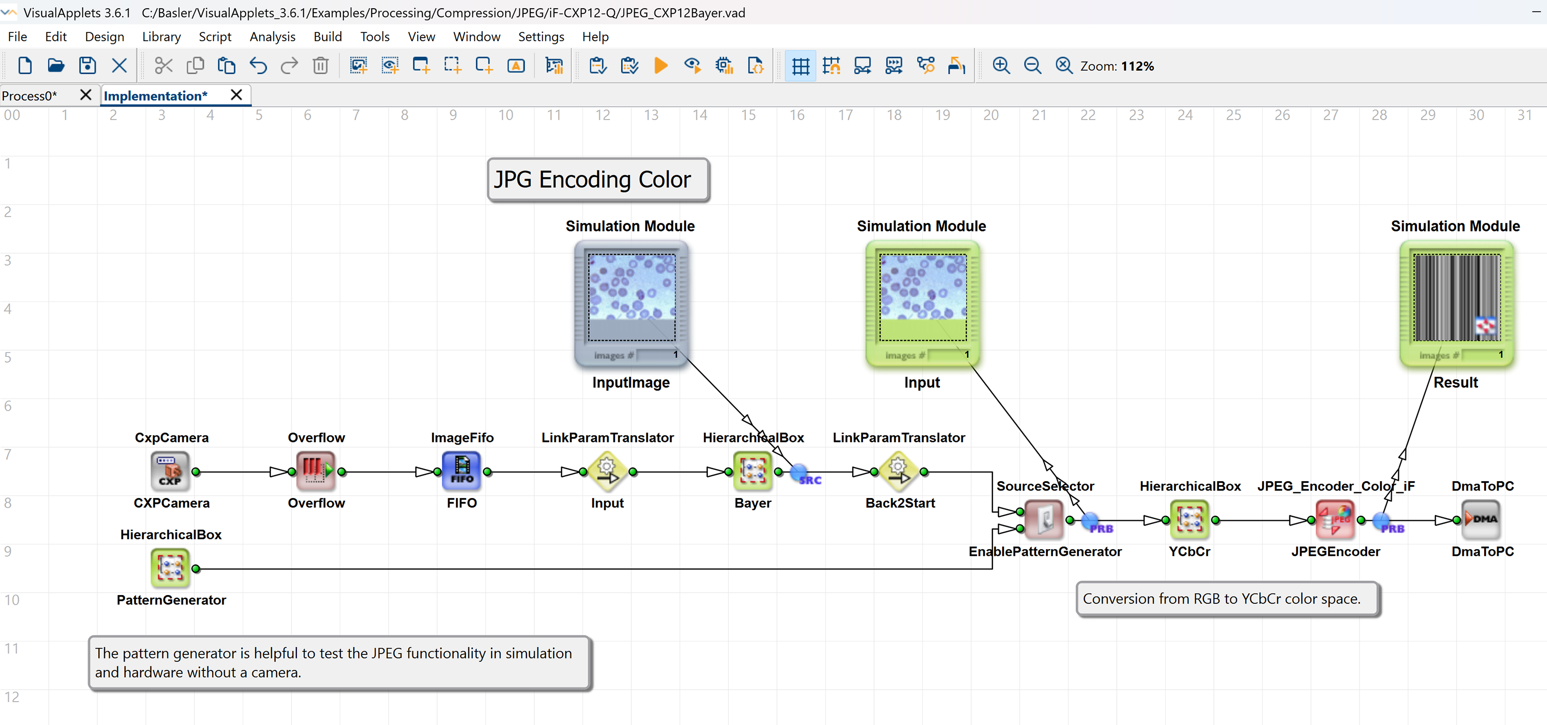The width and height of the screenshot is (1547, 725).
Task: Toggle the grid display button
Action: pos(801,65)
